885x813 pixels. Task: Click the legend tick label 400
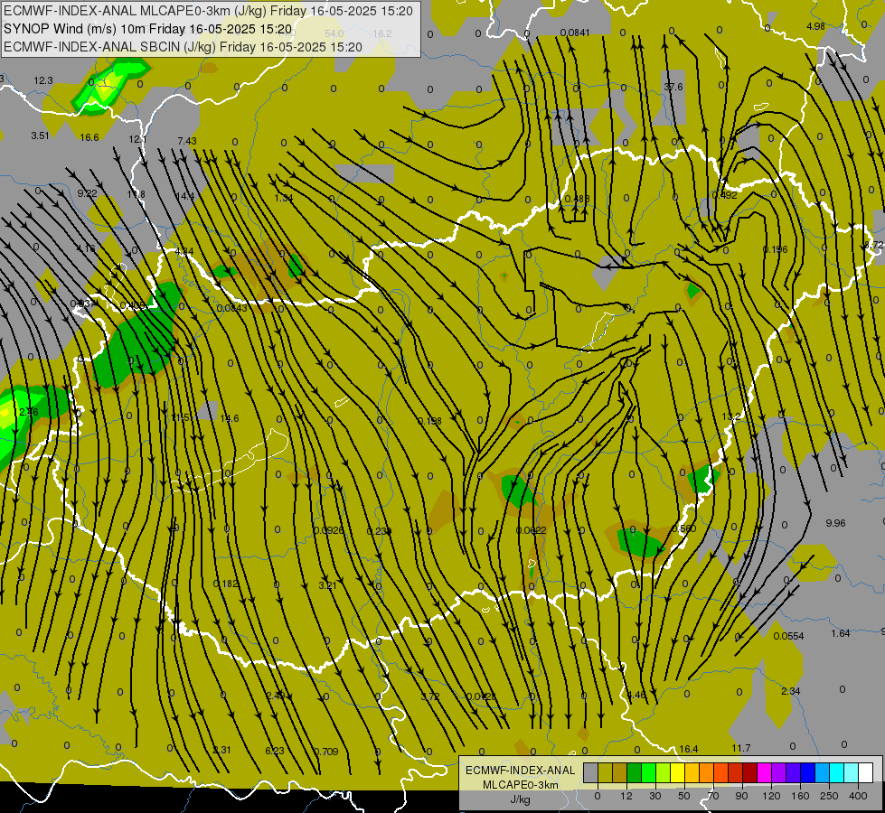click(x=858, y=796)
